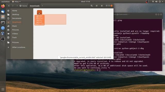
Task: Minimize the Files window
Action: [x=106, y=6]
